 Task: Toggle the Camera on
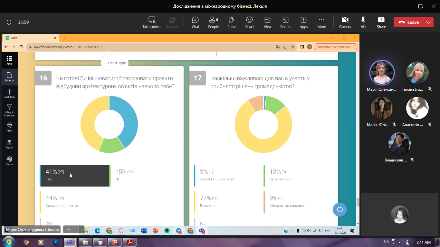tap(345, 22)
